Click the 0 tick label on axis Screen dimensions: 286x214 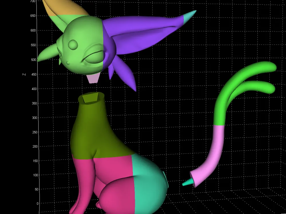[x=37, y=204]
